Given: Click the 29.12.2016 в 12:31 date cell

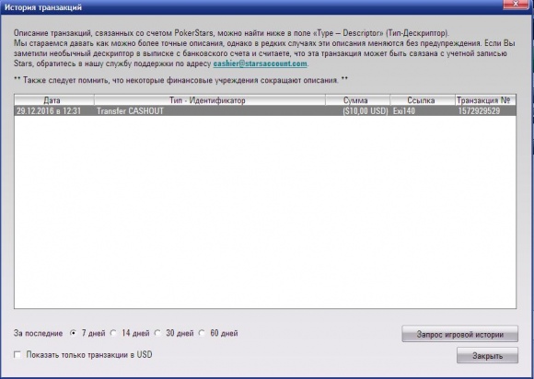Looking at the screenshot, I should pos(49,111).
